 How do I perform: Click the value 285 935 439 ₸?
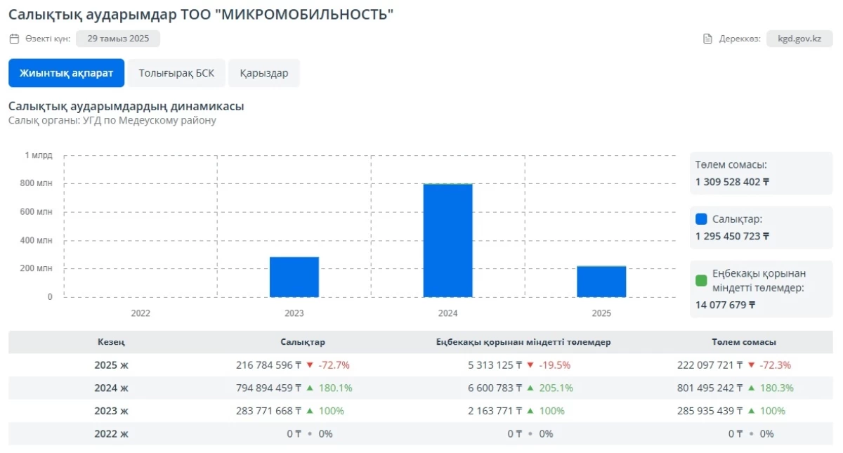coord(710,411)
